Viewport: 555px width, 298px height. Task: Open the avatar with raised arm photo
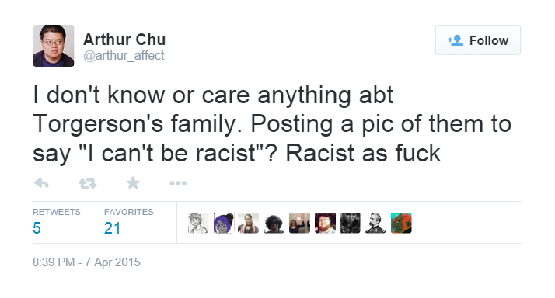(299, 223)
